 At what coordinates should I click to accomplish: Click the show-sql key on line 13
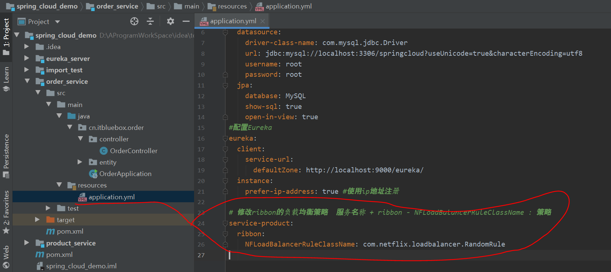click(261, 107)
